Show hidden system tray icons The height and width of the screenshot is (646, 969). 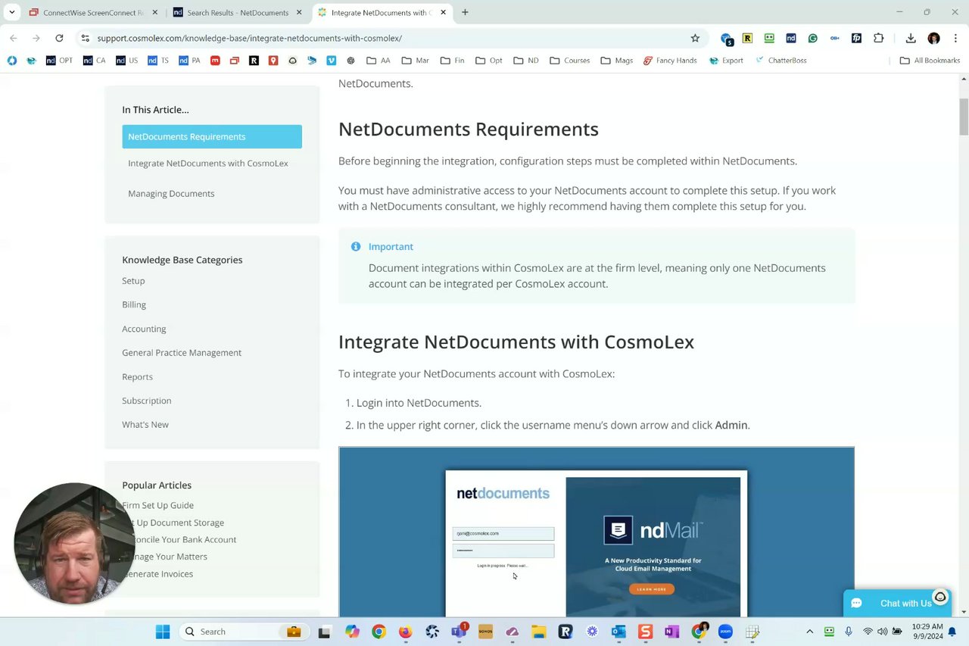click(x=809, y=632)
